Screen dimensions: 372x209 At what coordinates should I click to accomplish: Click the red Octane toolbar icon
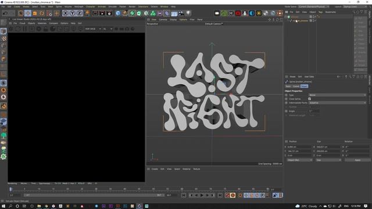click(238, 13)
